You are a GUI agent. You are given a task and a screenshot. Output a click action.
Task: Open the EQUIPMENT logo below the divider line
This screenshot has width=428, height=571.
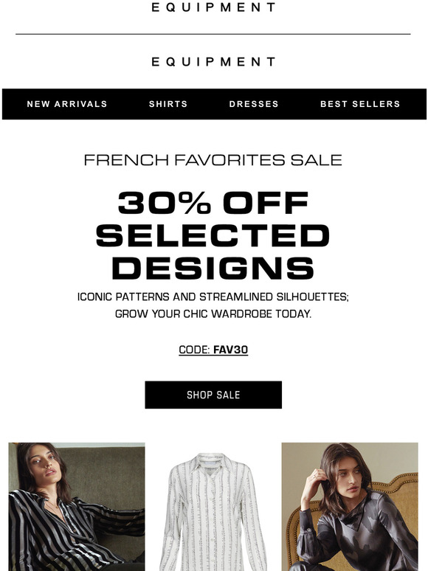point(213,62)
